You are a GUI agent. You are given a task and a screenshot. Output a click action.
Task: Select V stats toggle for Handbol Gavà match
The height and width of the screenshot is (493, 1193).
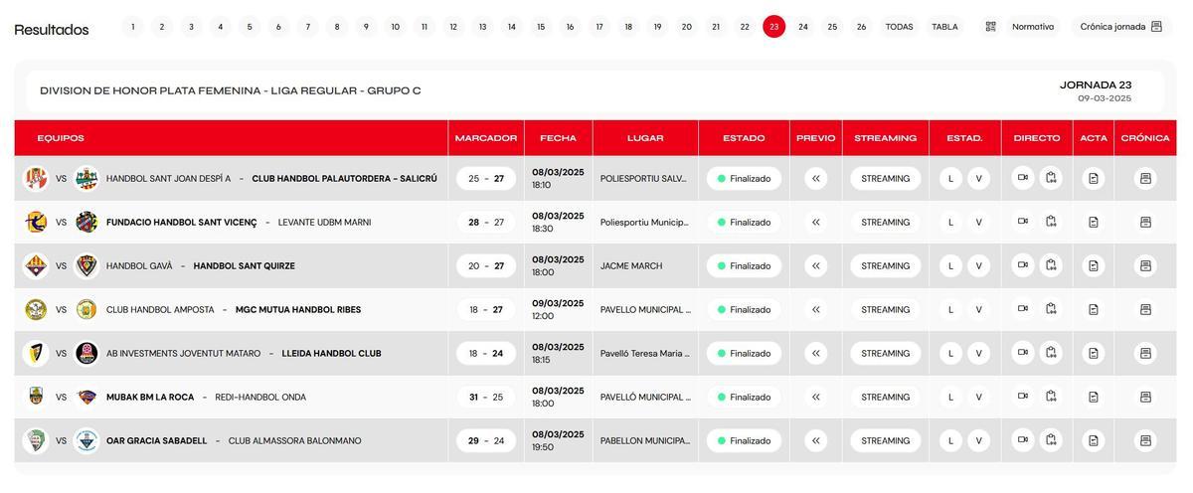(978, 265)
